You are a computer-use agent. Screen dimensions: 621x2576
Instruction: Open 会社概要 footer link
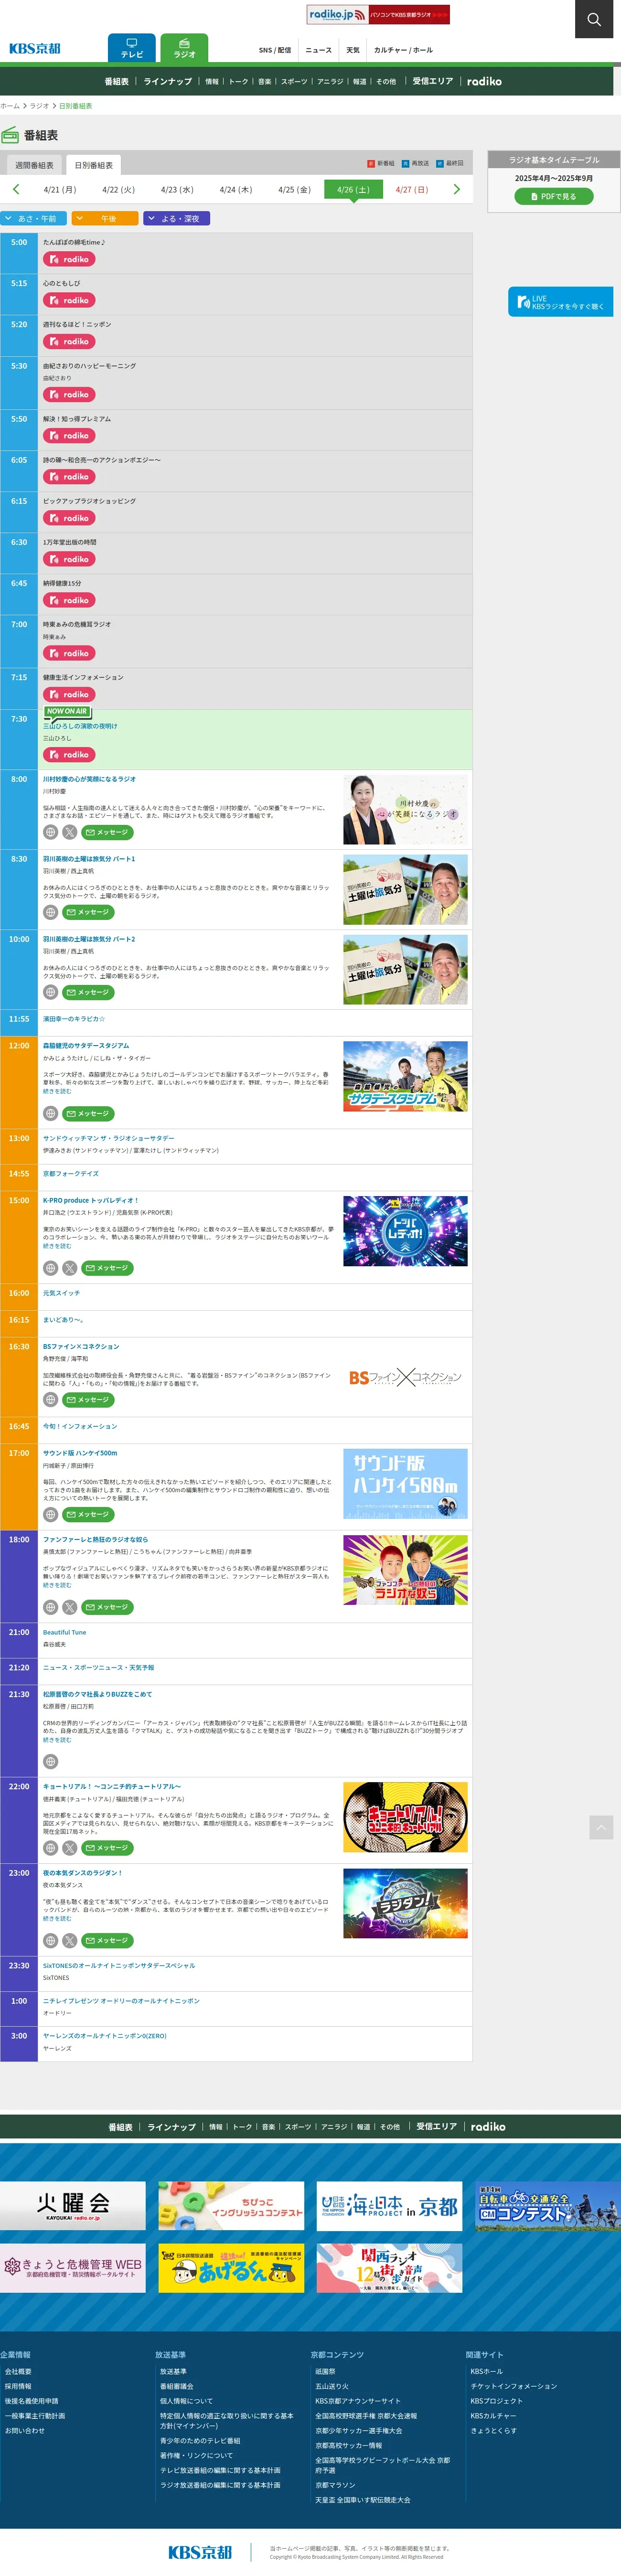point(18,2371)
